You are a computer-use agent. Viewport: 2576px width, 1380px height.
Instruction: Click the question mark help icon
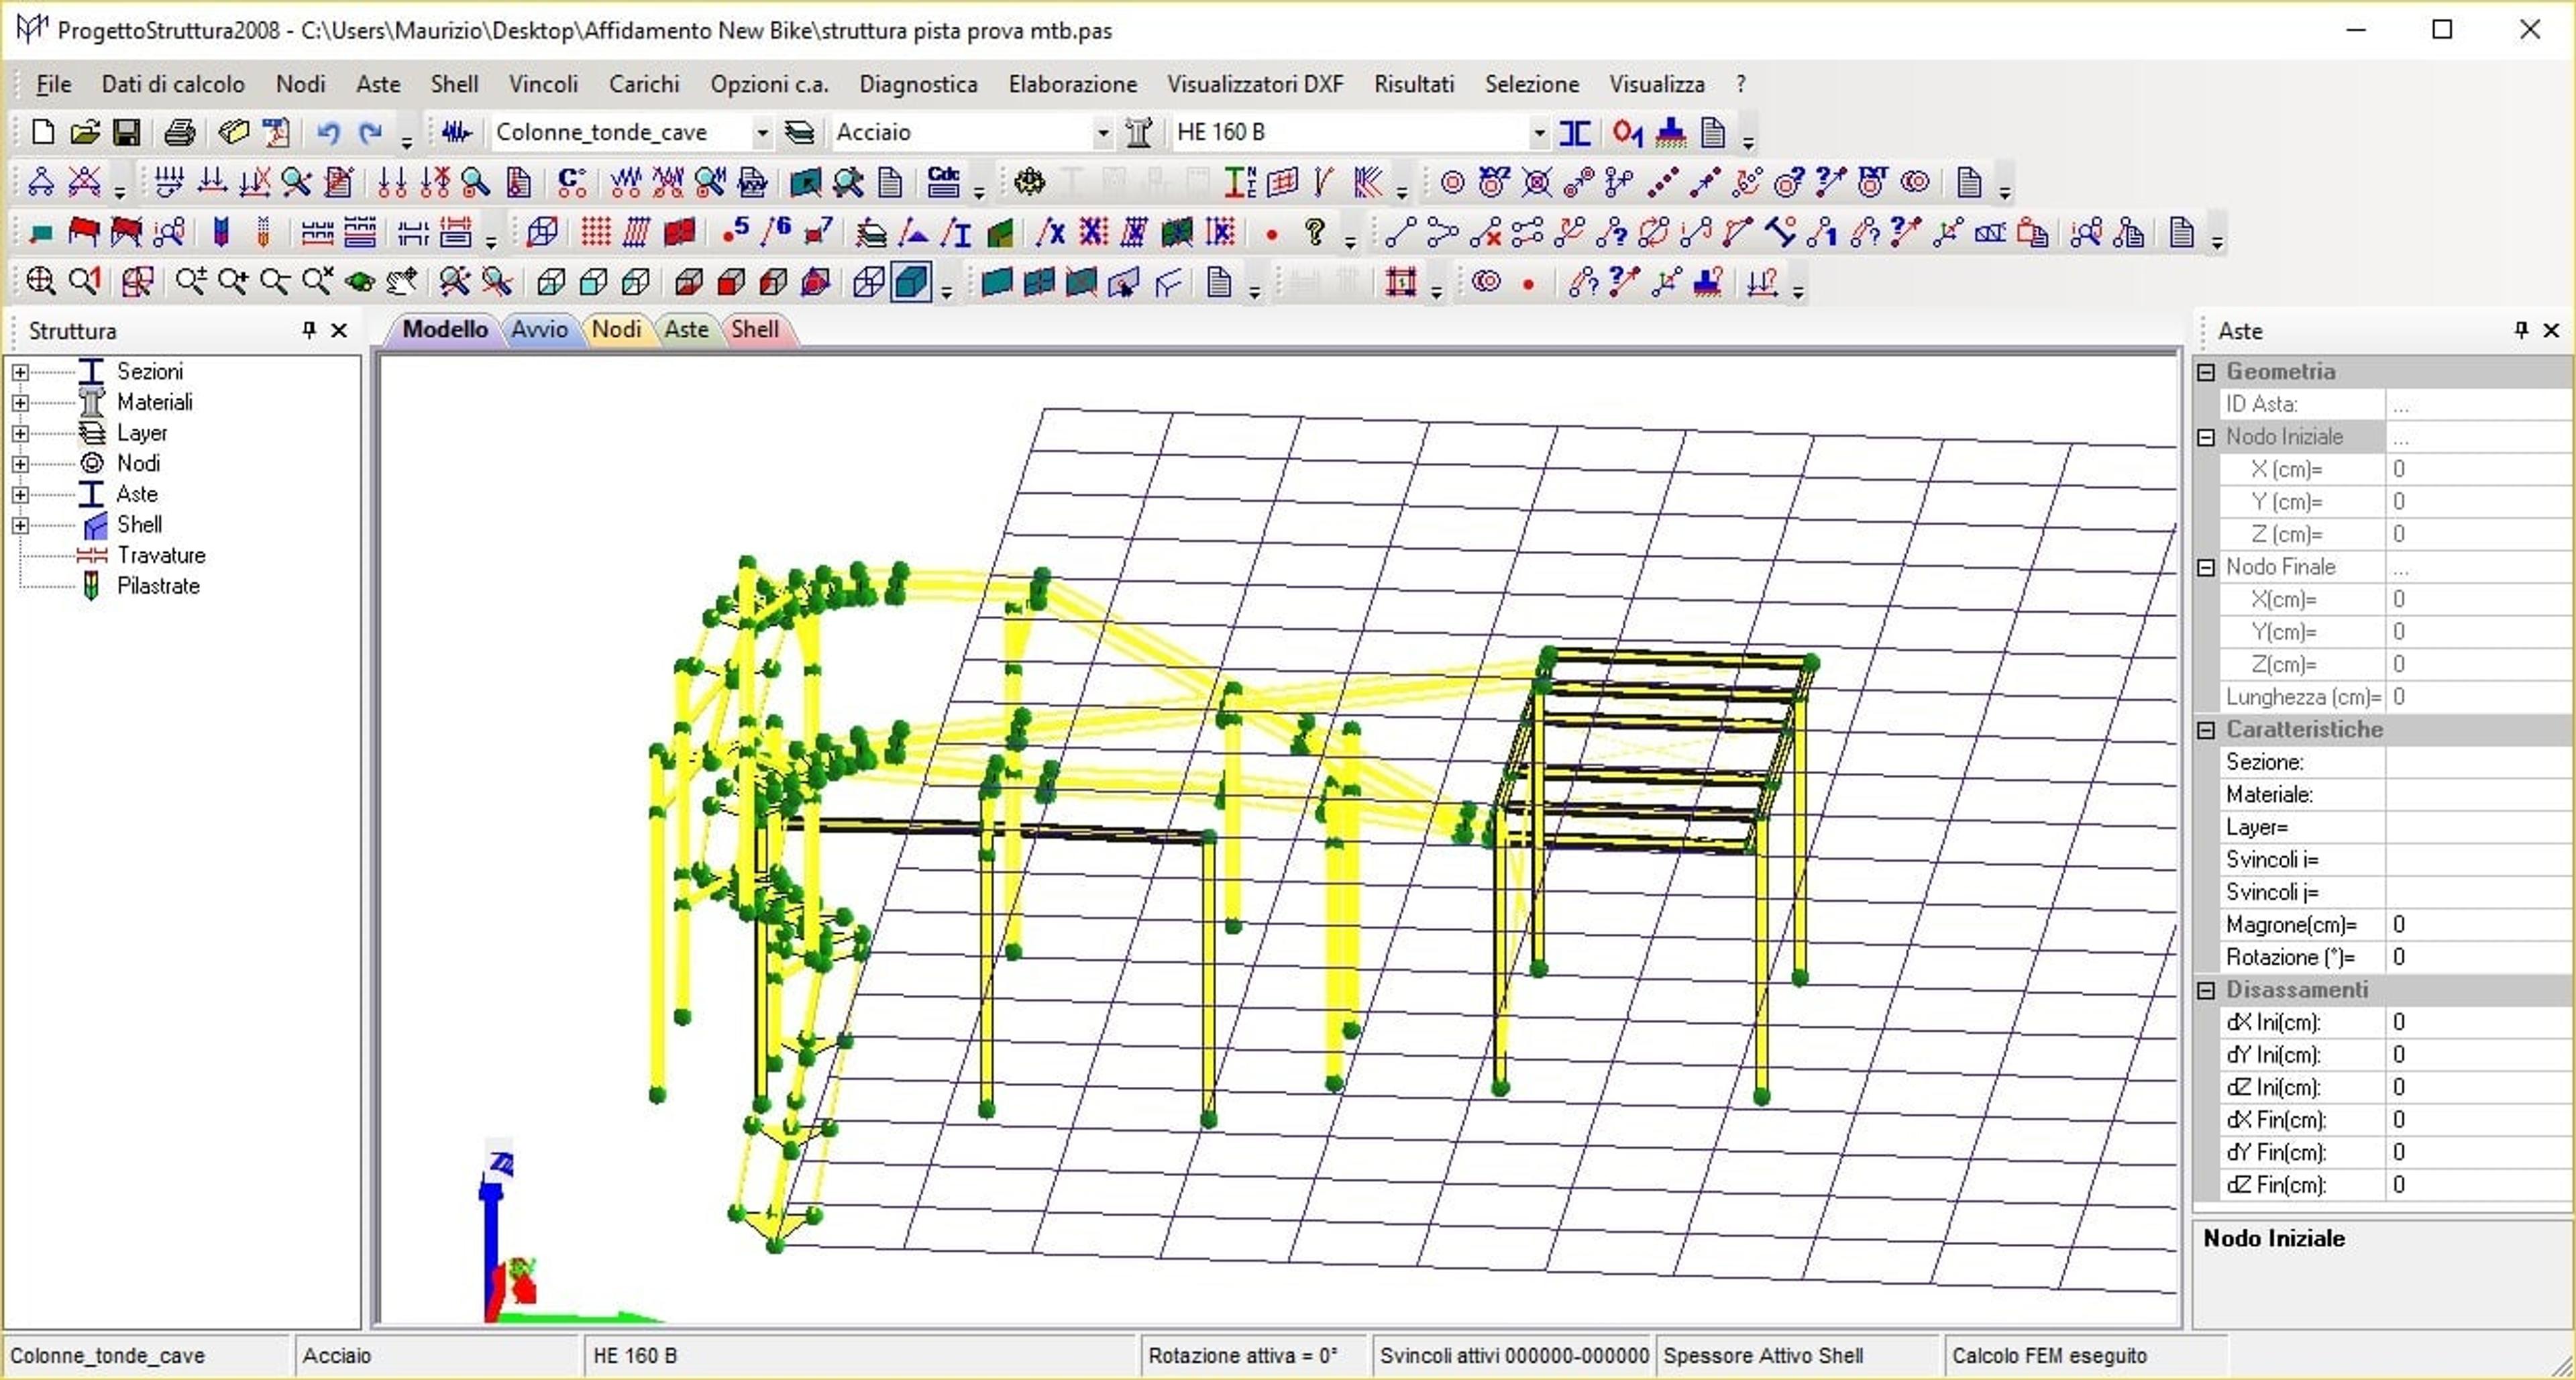(x=1316, y=233)
